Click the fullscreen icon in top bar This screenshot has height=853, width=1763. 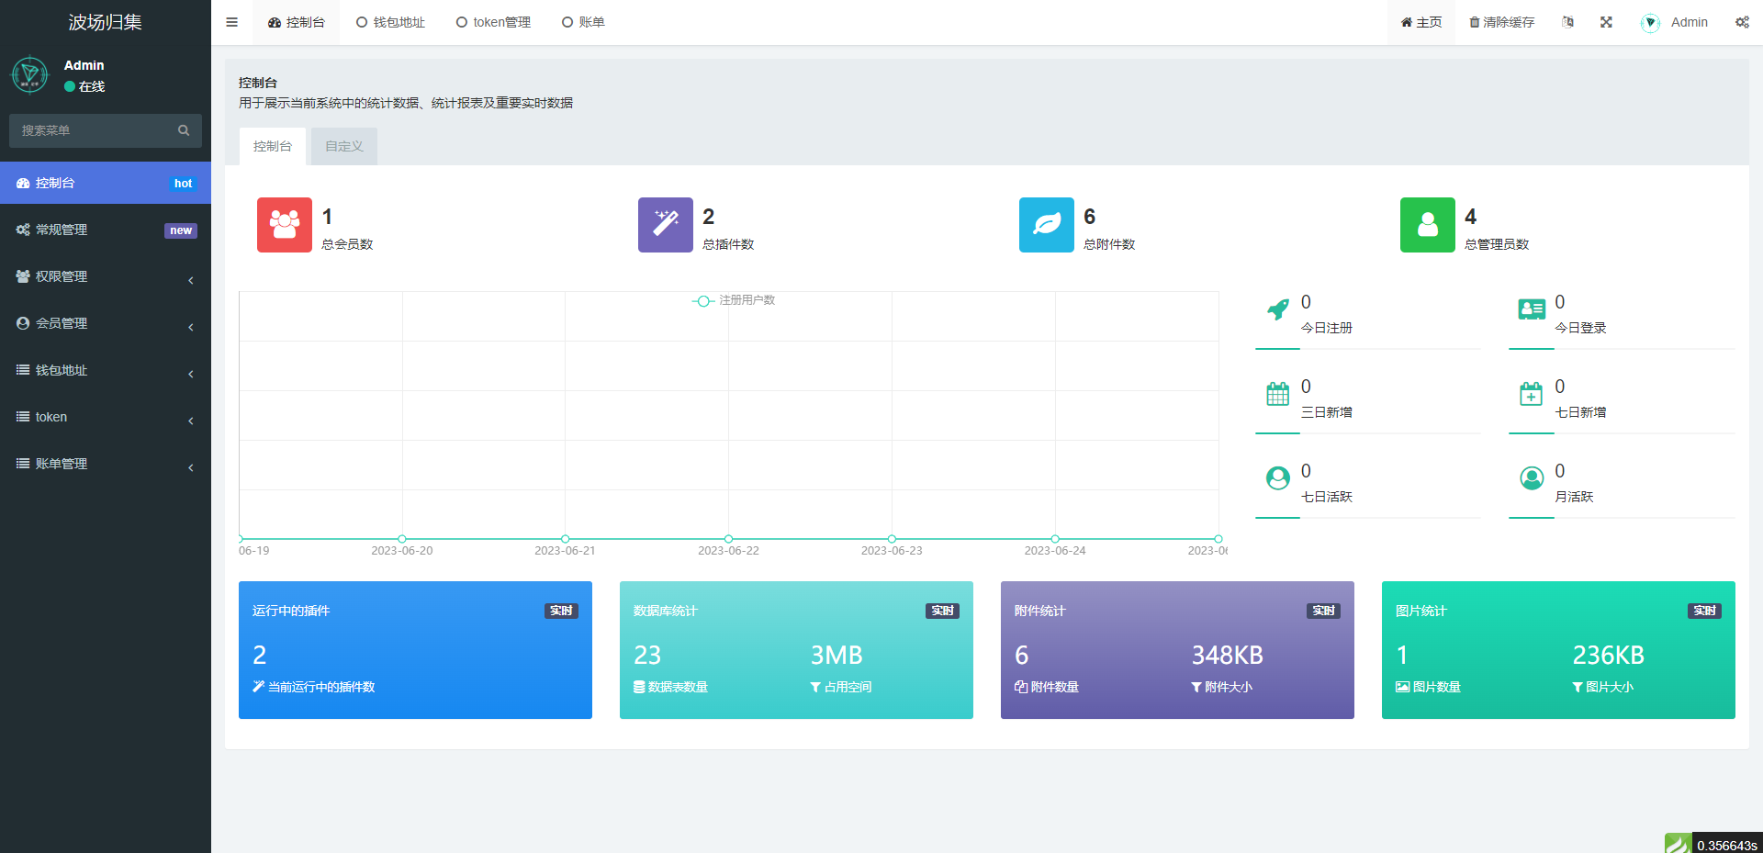1606,22
